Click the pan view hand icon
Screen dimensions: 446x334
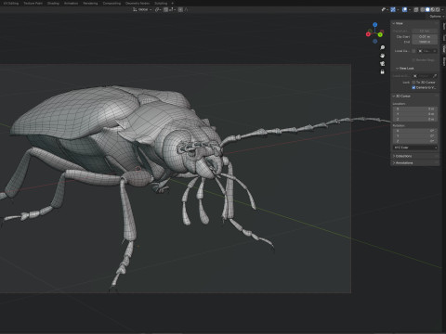(383, 56)
